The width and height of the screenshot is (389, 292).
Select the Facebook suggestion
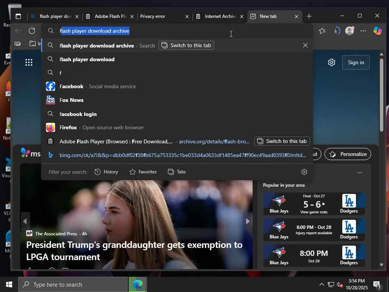coord(177,86)
